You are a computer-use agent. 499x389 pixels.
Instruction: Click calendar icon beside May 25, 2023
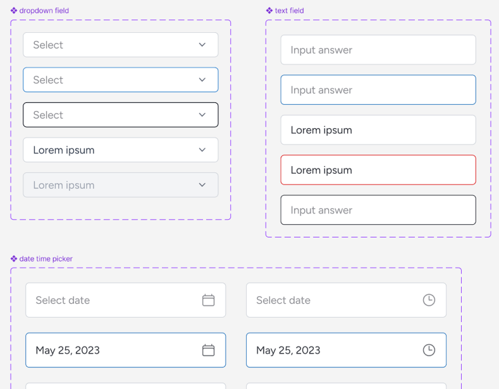tap(209, 350)
